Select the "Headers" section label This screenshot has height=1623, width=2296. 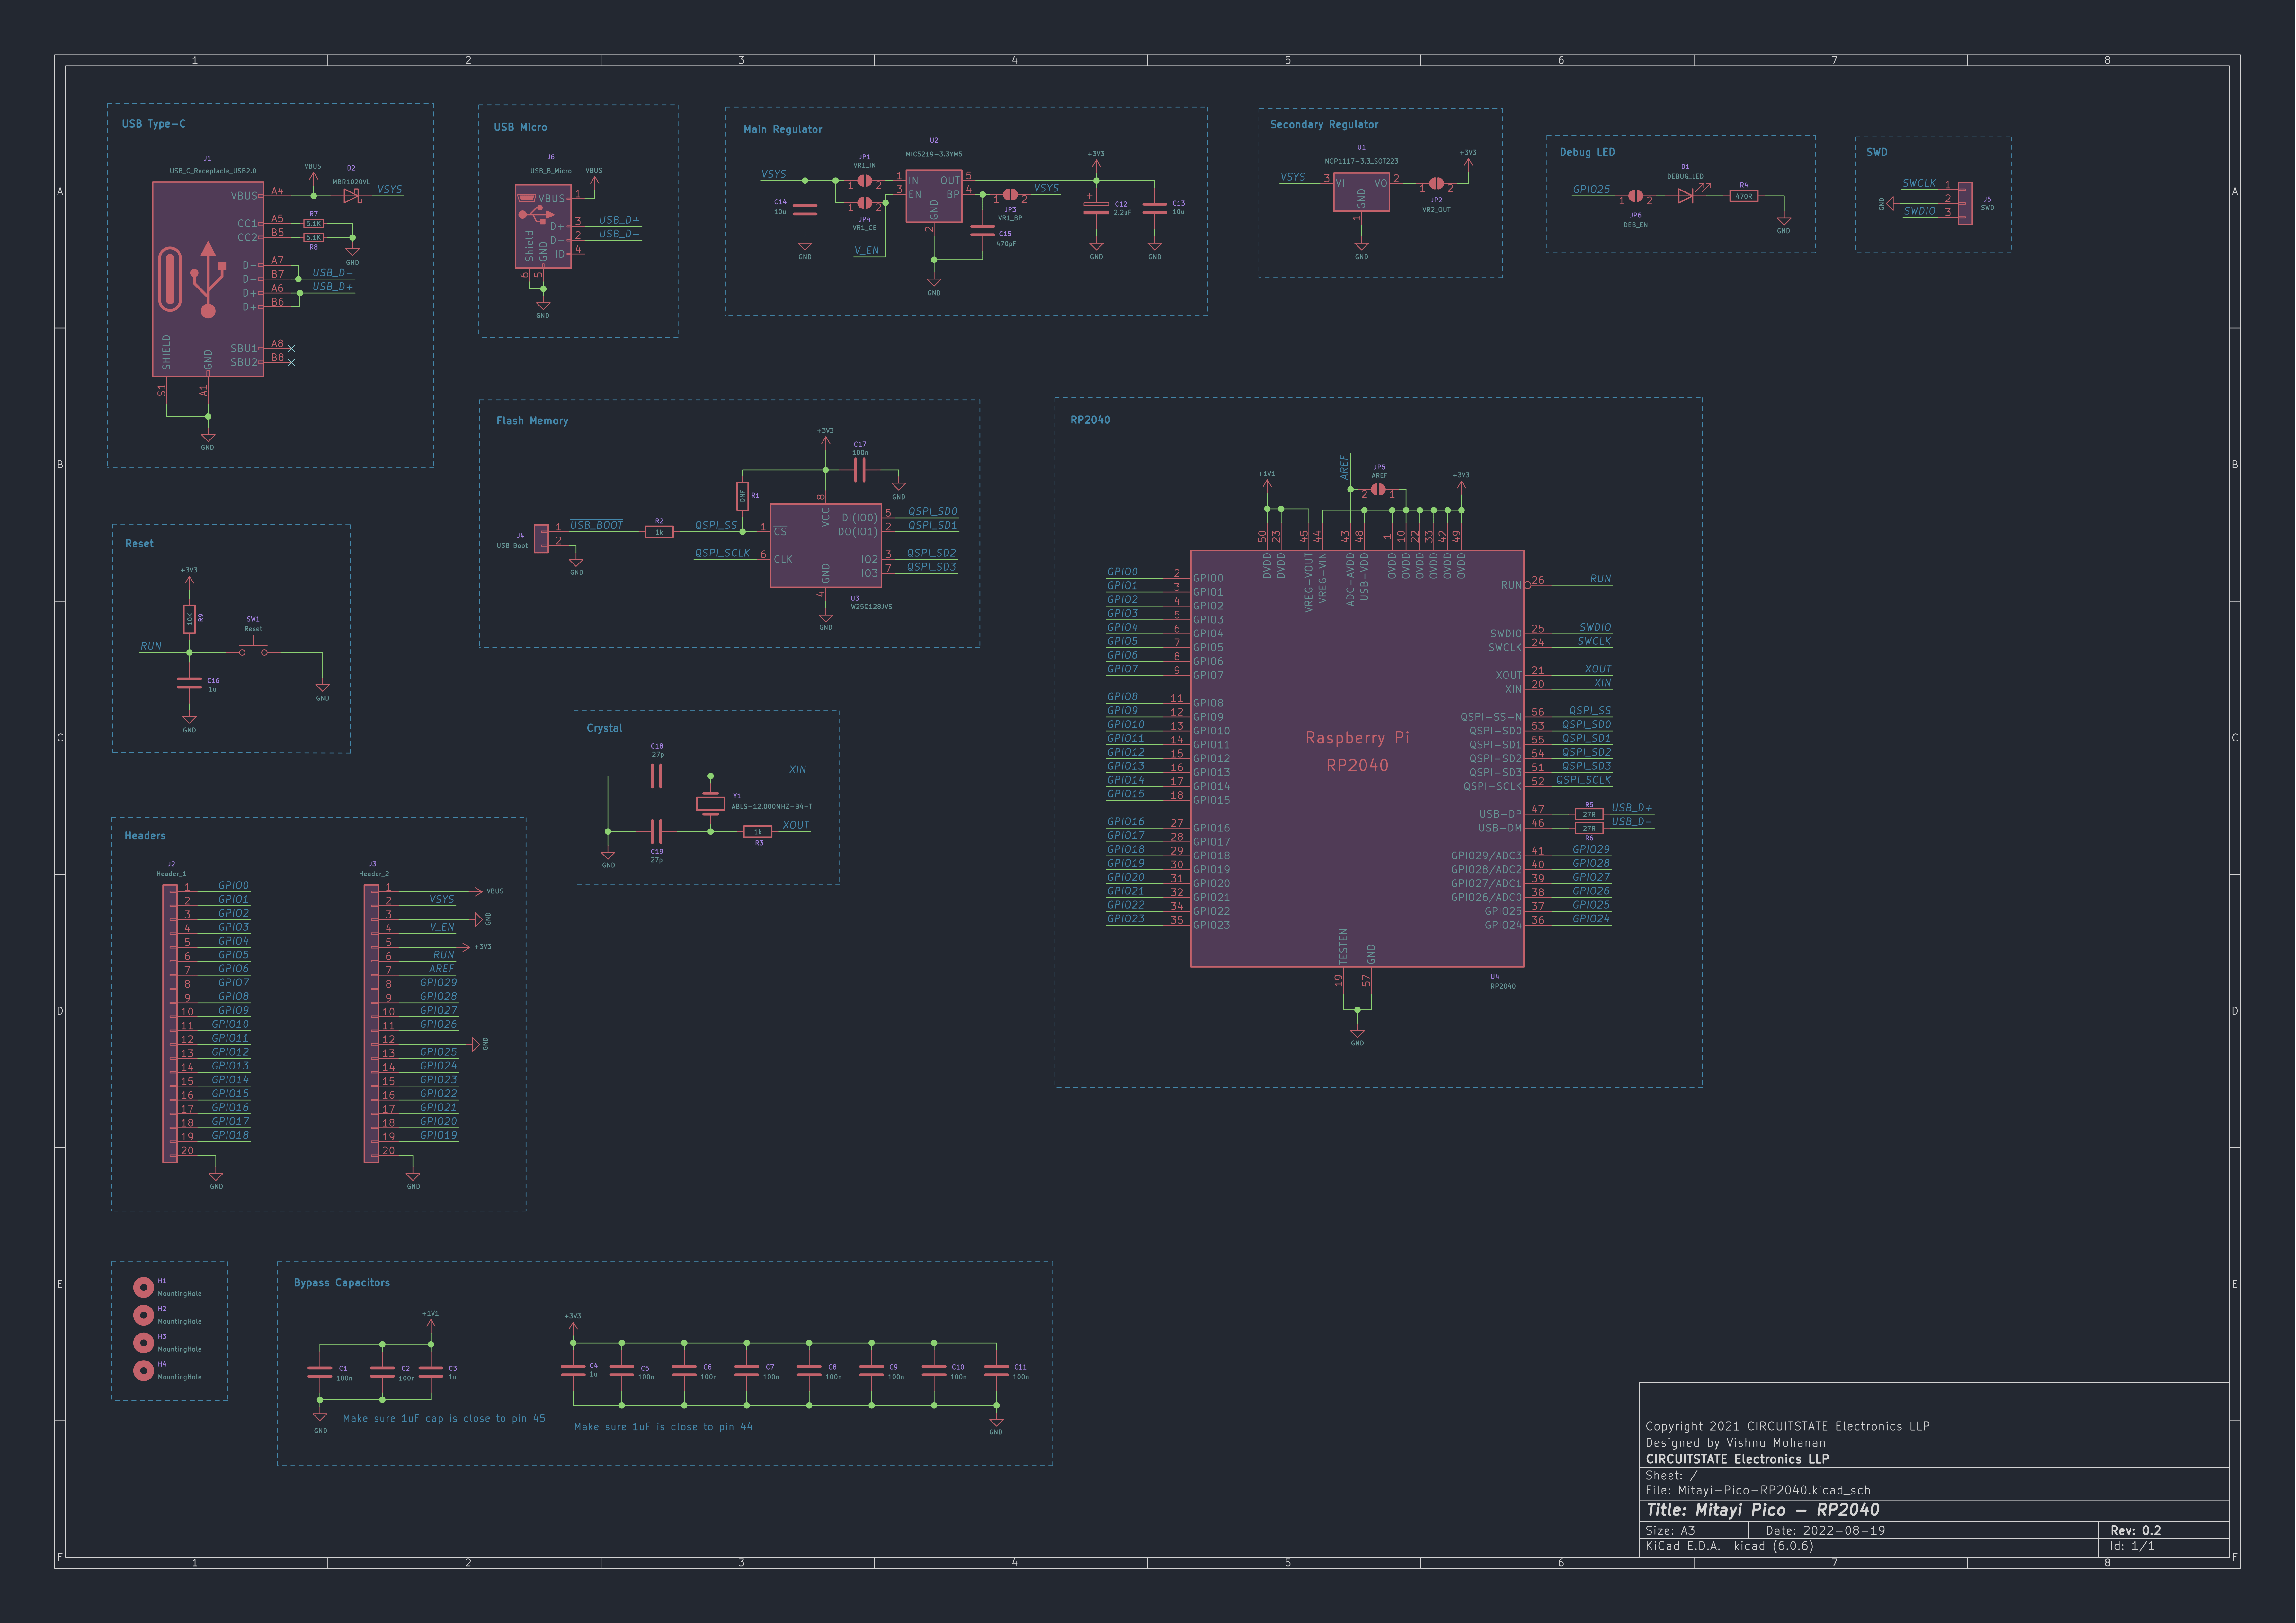coord(145,836)
